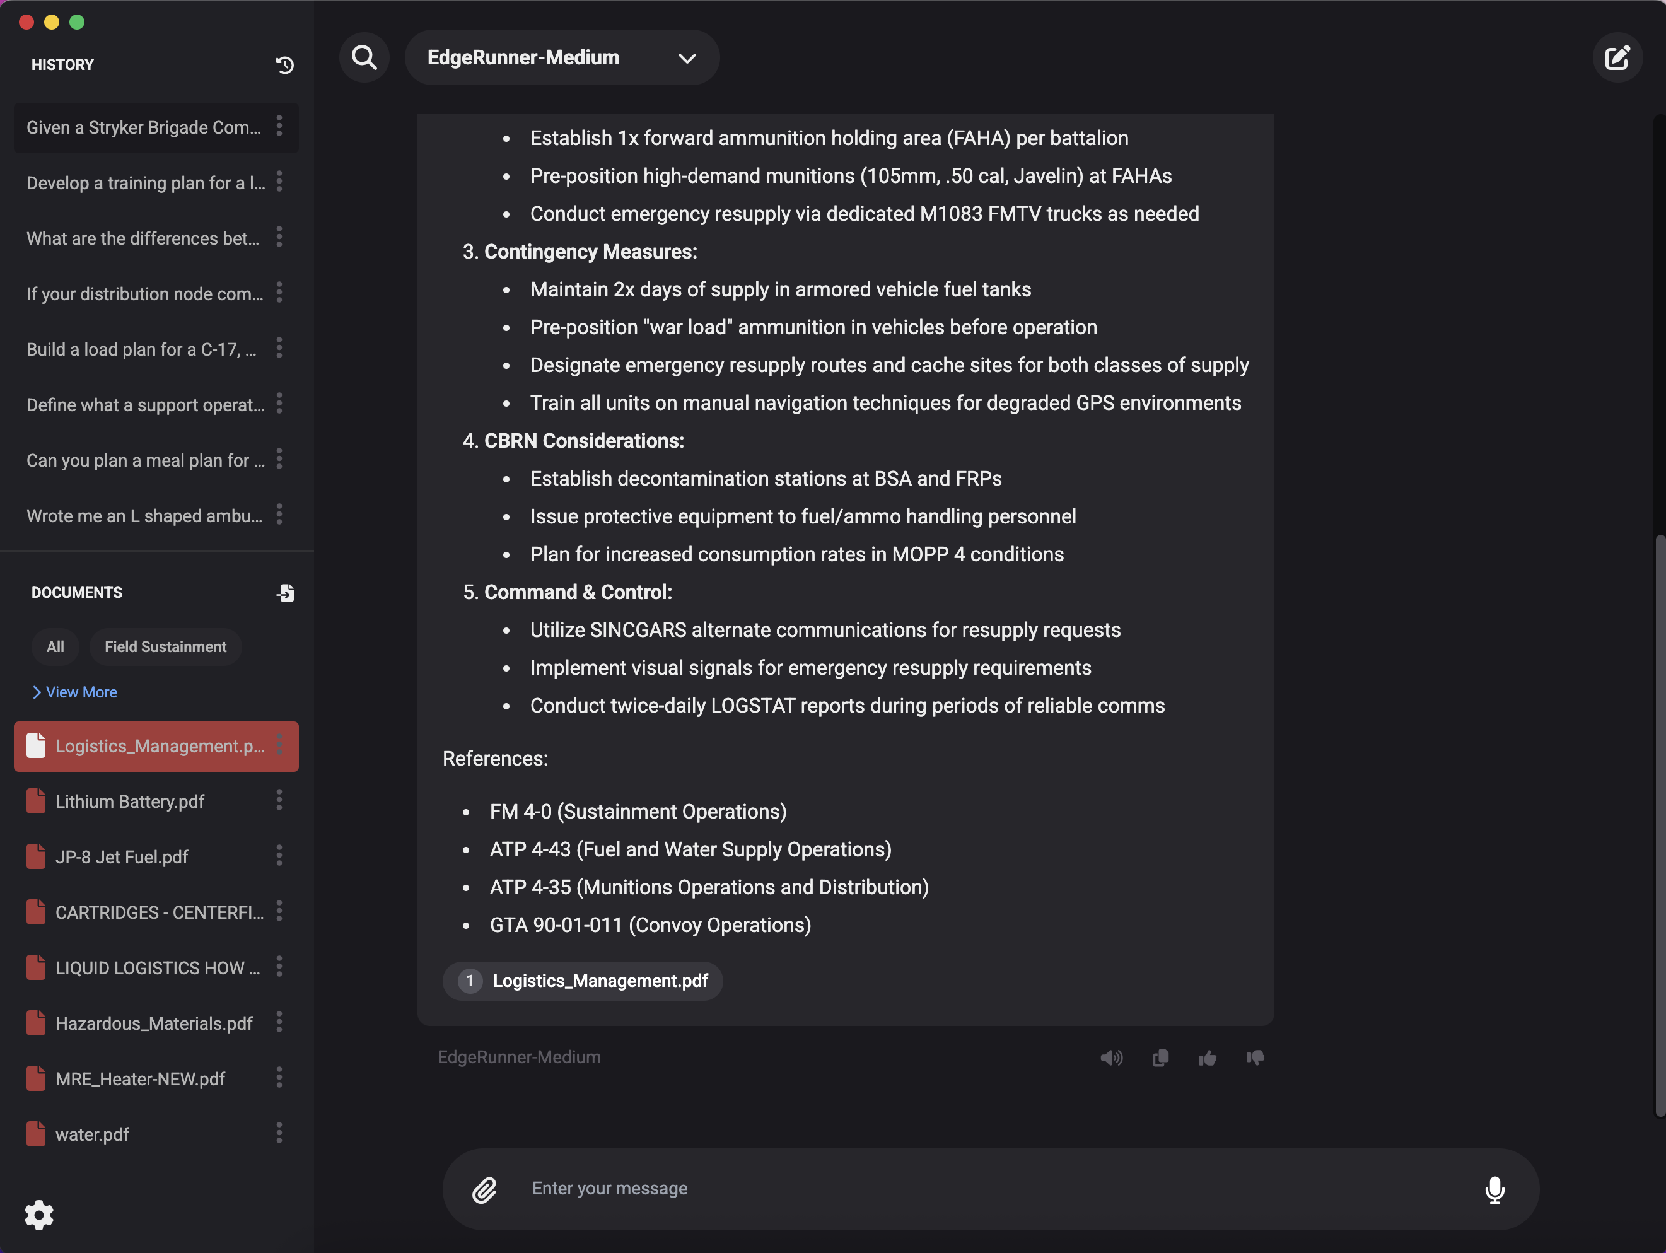
Task: Click the Enter your message field
Action: tap(979, 1188)
